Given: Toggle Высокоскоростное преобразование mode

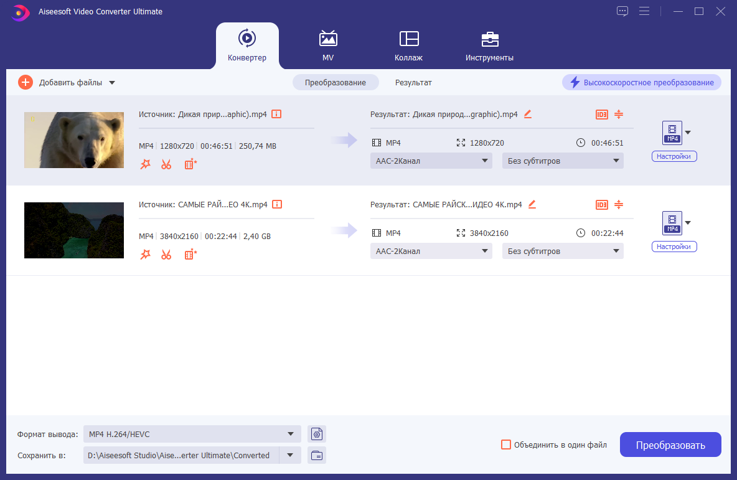Looking at the screenshot, I should (642, 83).
